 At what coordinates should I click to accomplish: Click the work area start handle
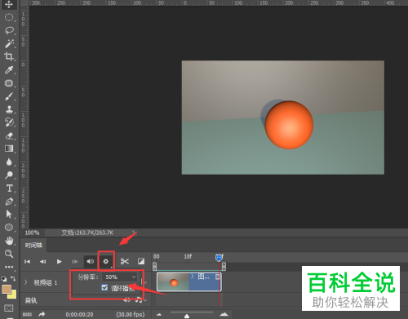coord(154,267)
